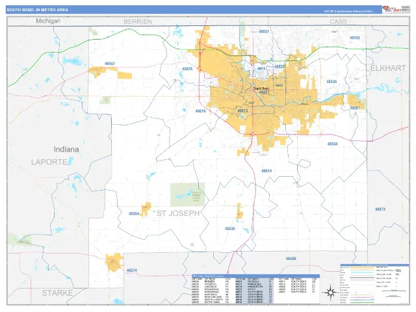416x312 pixels.
Task: Click the 'LAPORTE' county label
Action: (49, 162)
